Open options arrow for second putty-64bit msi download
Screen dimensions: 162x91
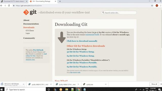pyautogui.click(x=78, y=84)
